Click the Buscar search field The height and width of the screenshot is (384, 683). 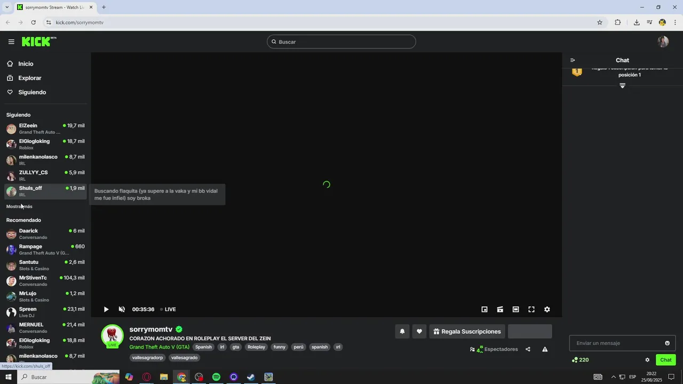click(341, 42)
